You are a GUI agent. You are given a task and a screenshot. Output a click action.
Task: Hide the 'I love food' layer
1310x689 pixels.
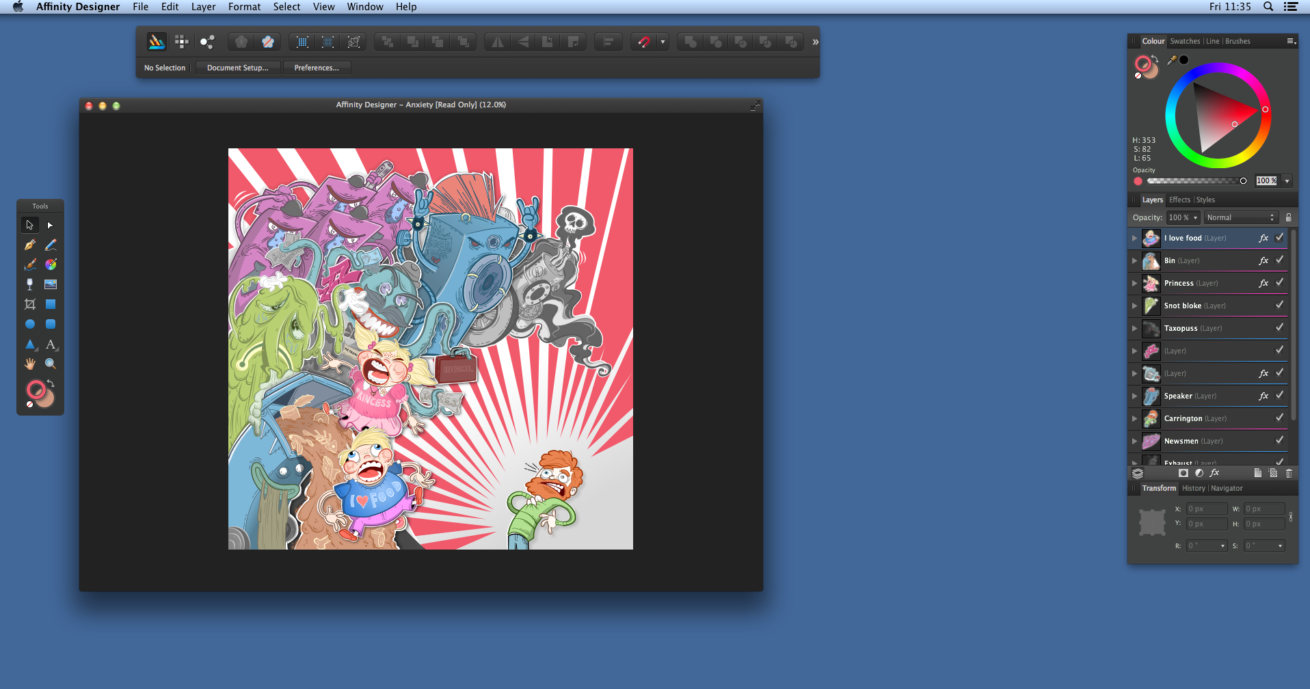(1279, 238)
